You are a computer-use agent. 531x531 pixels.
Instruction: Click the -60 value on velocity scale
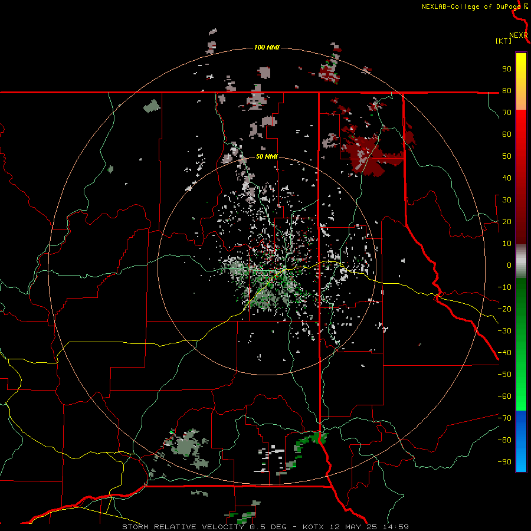pyautogui.click(x=504, y=396)
